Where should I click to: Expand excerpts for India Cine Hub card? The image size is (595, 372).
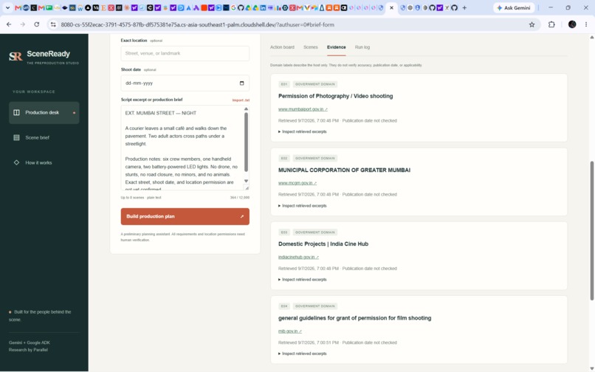coord(303,280)
